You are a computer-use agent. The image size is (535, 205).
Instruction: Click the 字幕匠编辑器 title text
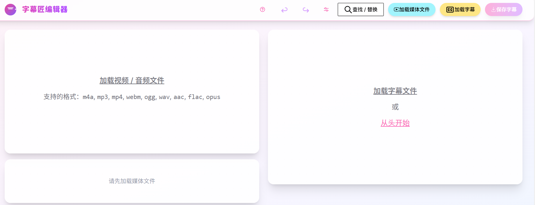click(45, 10)
